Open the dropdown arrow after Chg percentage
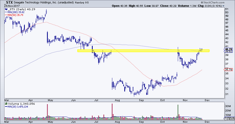The height and width of the screenshot is (124, 235). [224, 6]
